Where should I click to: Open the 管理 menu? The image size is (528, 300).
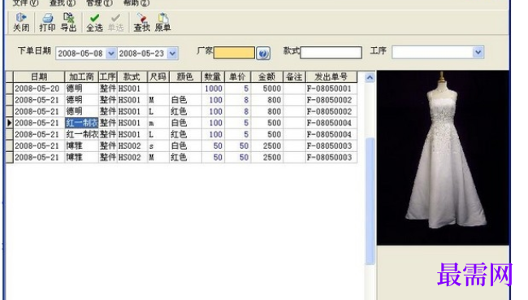99,2
